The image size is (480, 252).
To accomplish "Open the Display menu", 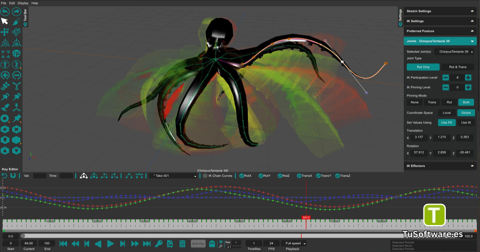I will pos(23,3).
